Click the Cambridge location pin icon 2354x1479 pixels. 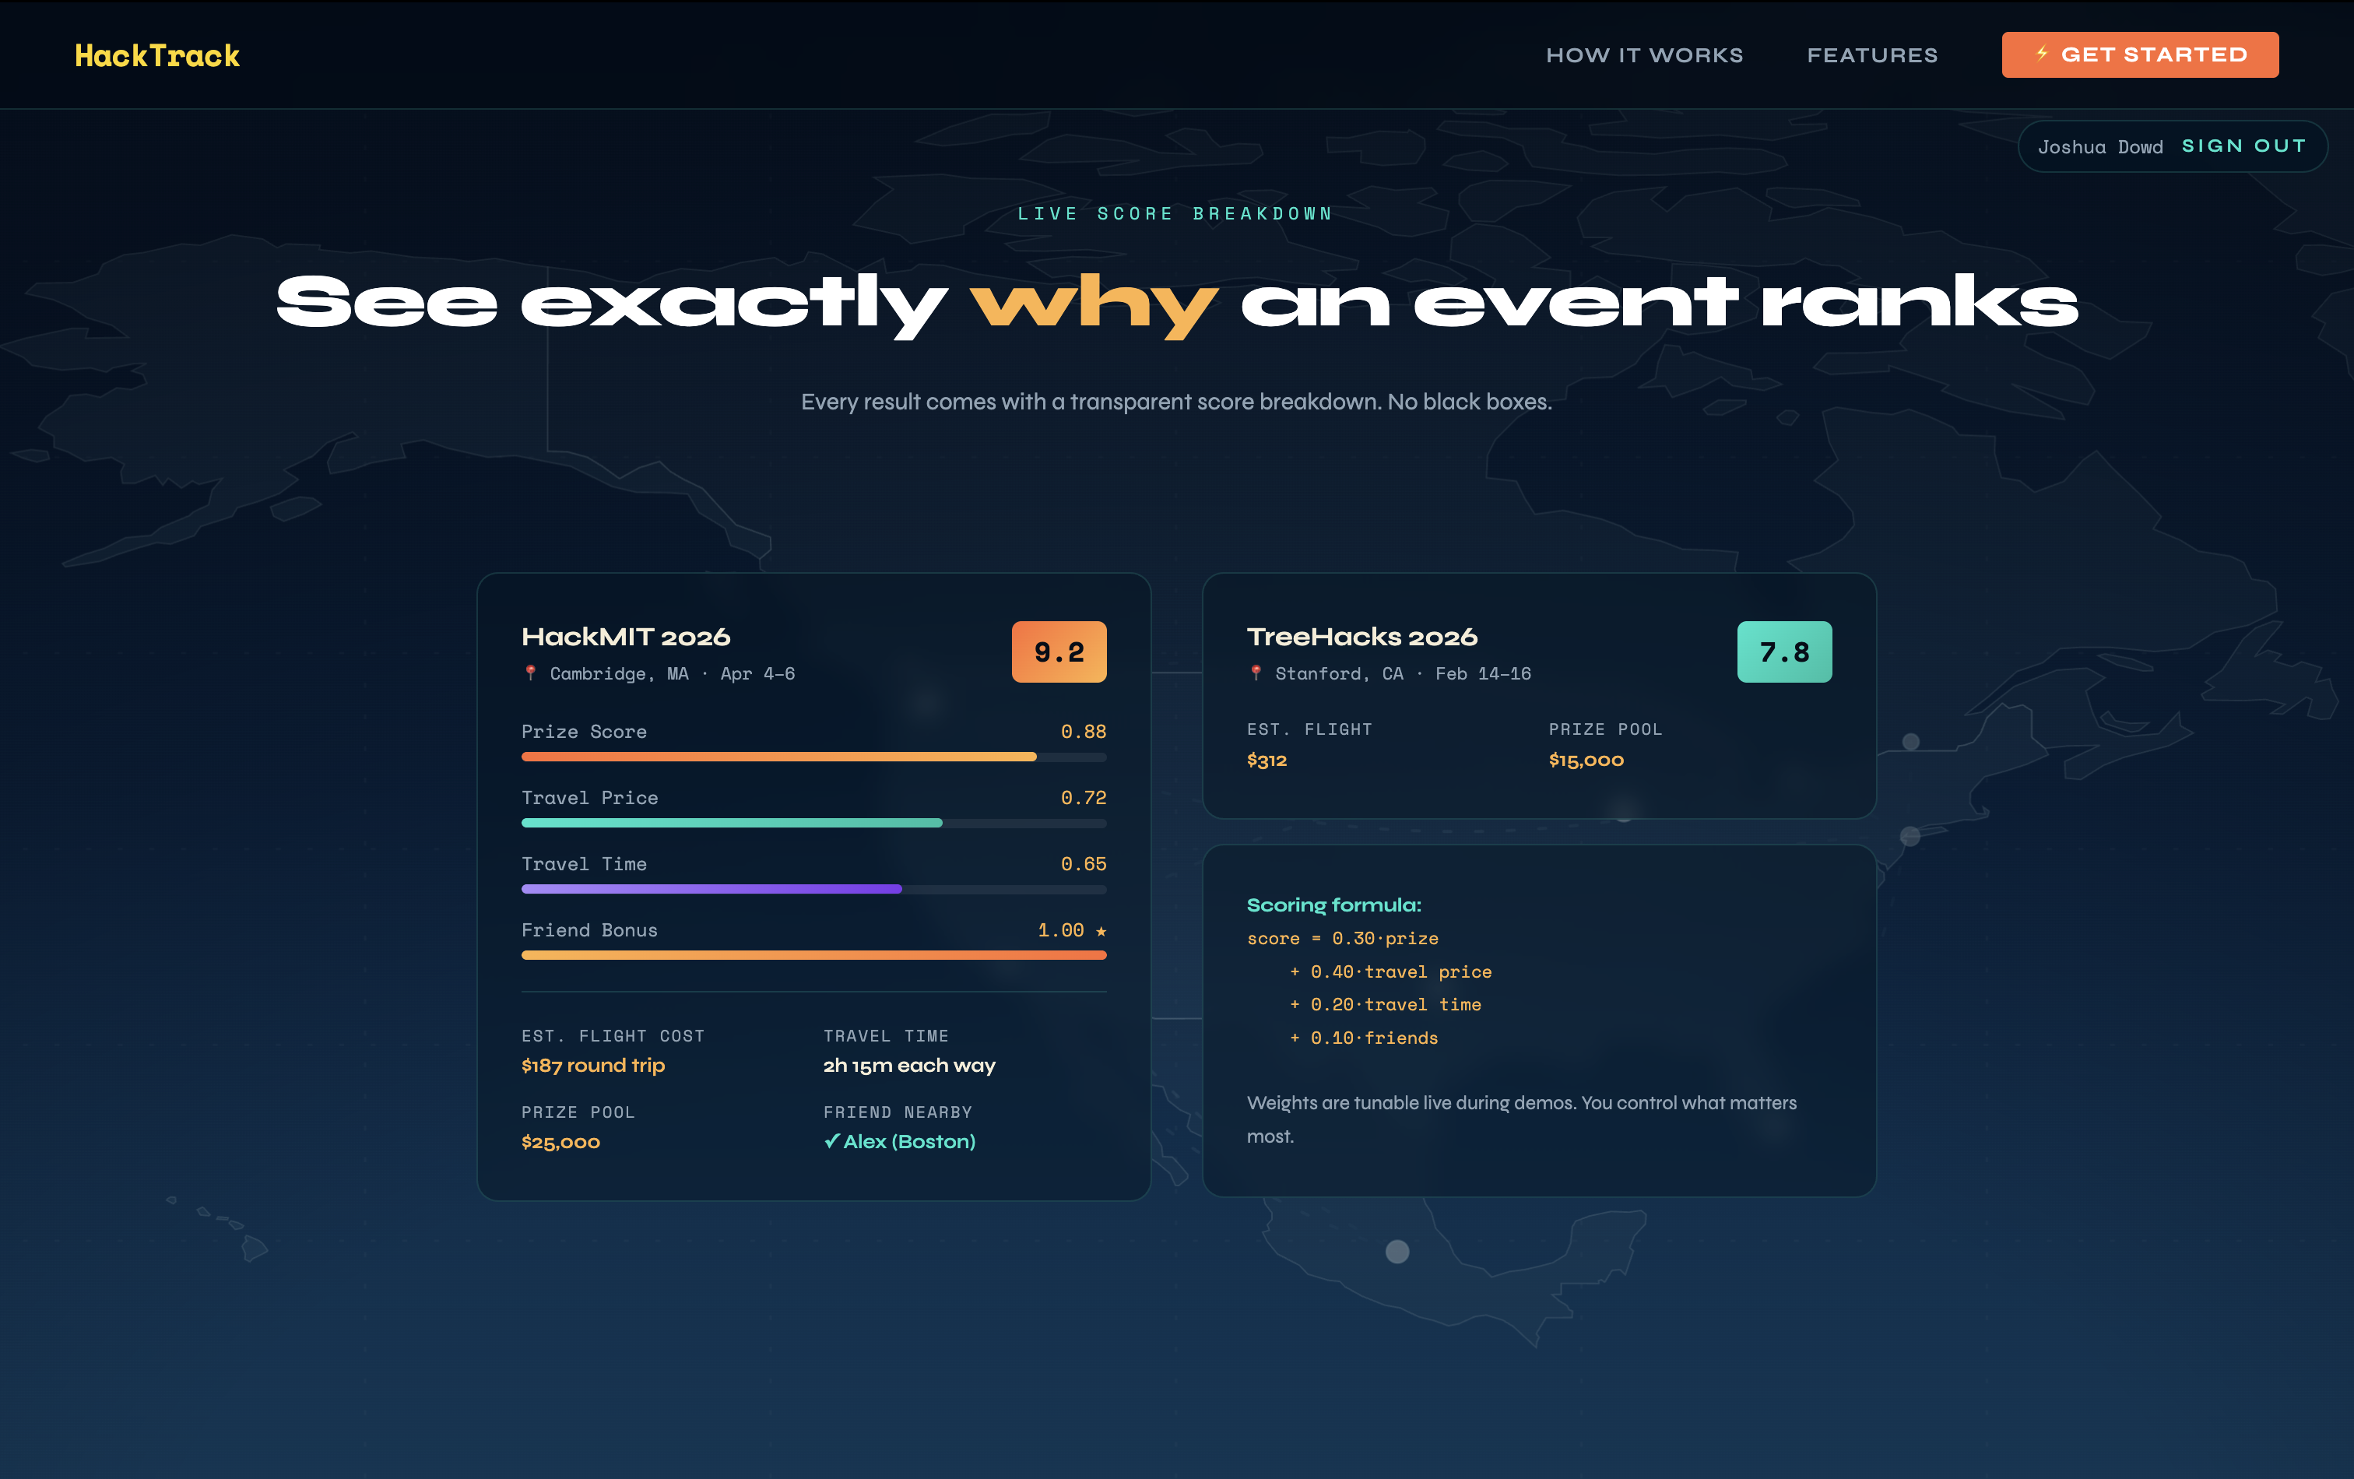point(531,673)
